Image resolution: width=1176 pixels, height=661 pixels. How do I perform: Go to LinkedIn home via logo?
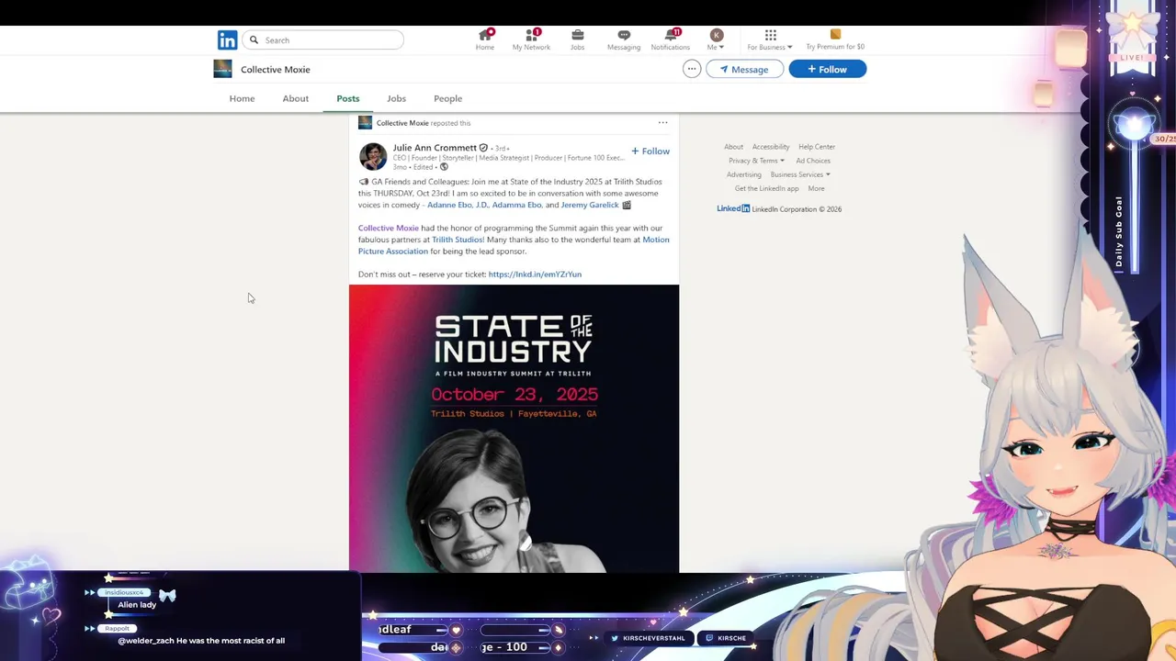pyautogui.click(x=227, y=40)
